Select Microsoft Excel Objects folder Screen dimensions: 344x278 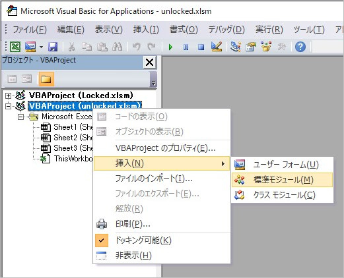67,117
